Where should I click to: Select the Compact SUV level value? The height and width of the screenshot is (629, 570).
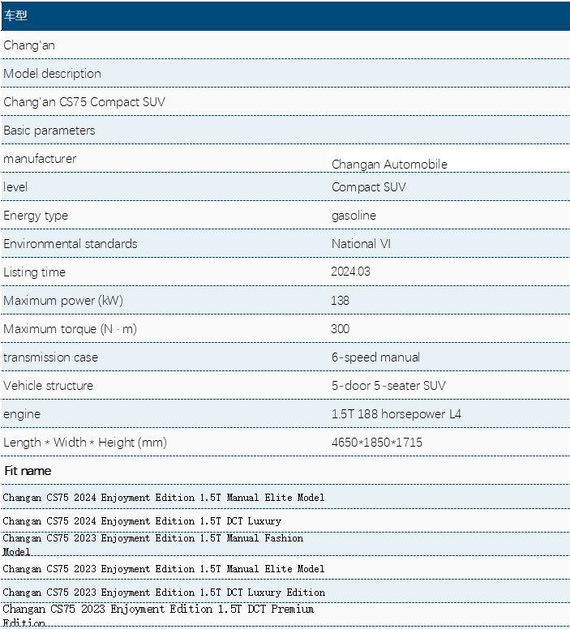368,187
